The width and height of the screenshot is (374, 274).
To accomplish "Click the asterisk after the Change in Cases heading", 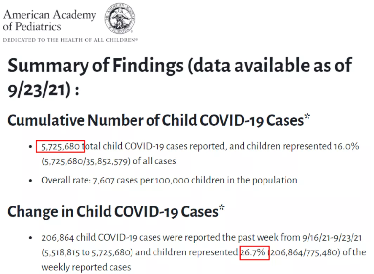I will [x=221, y=209].
